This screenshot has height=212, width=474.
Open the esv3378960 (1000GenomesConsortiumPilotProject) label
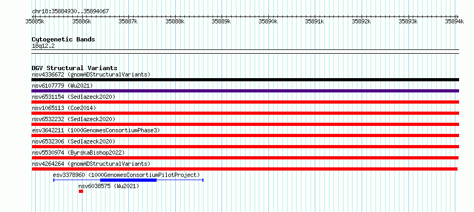pyautogui.click(x=126, y=175)
